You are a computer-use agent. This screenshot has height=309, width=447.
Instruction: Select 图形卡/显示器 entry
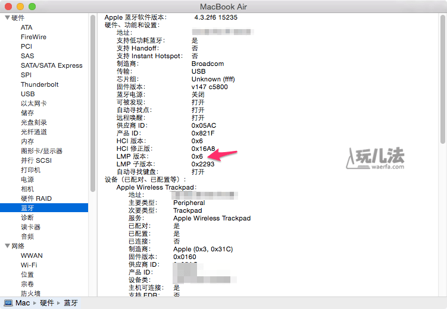pyautogui.click(x=42, y=151)
